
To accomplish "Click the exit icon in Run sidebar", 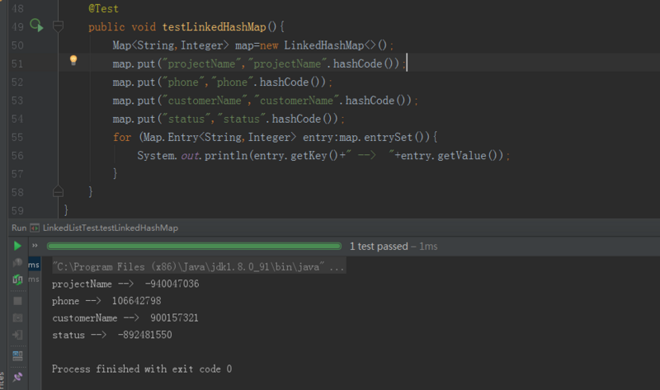I will [x=17, y=336].
